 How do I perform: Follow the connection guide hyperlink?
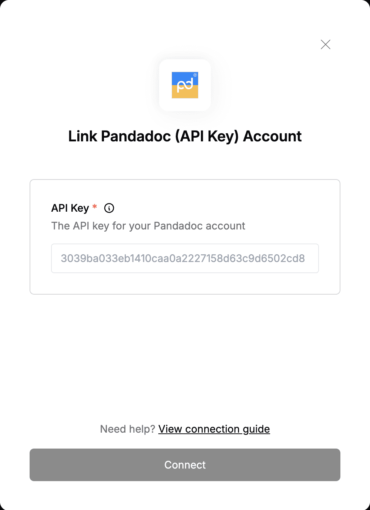click(214, 429)
